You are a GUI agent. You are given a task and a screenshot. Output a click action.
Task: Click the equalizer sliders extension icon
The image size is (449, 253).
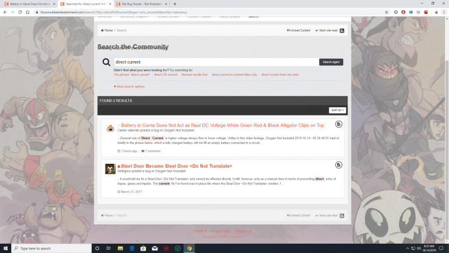click(x=418, y=12)
